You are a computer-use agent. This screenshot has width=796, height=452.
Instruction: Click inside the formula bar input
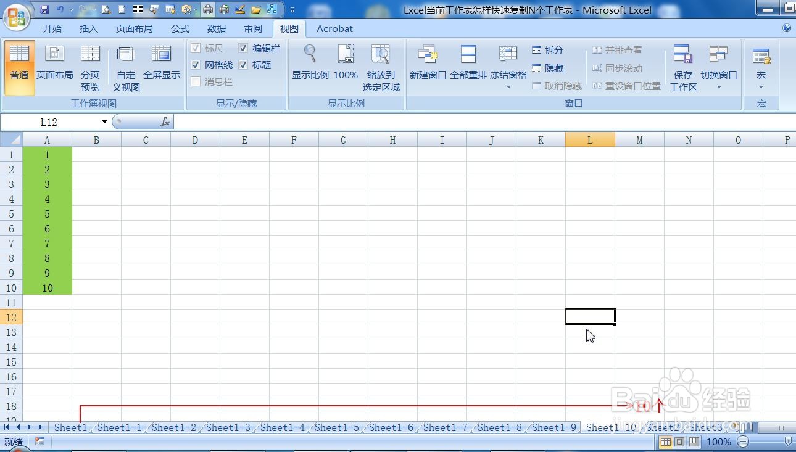tap(484, 122)
